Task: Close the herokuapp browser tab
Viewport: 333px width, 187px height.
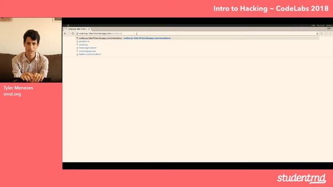Action: click(x=89, y=29)
